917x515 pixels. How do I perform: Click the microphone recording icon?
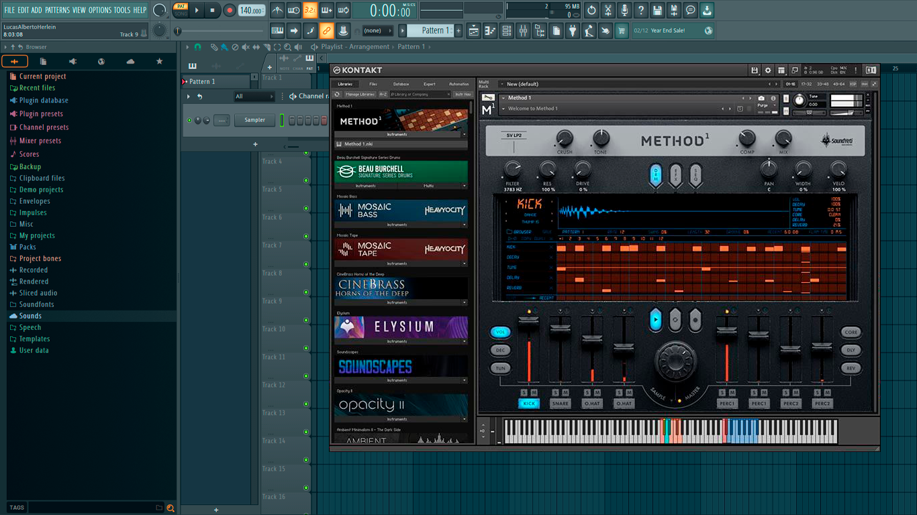[624, 10]
